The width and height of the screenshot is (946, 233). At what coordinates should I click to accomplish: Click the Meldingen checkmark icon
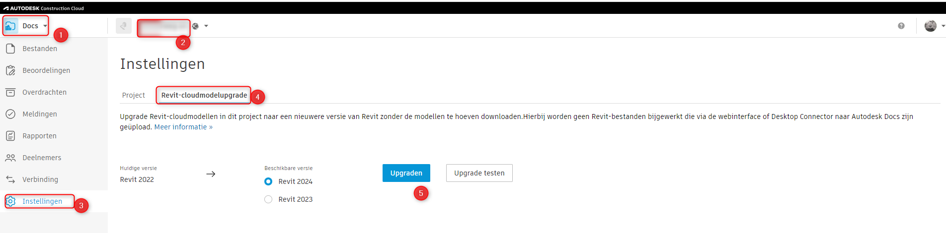coord(10,114)
